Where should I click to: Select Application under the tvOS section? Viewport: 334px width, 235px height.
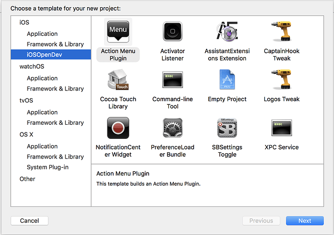point(42,112)
